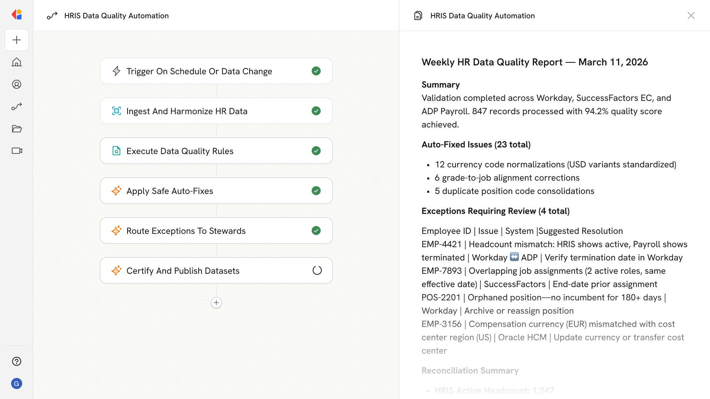
Task: Open the help question mark icon
Action: [17, 361]
